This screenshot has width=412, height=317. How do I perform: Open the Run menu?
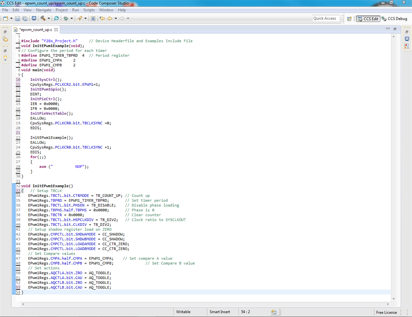coord(75,10)
